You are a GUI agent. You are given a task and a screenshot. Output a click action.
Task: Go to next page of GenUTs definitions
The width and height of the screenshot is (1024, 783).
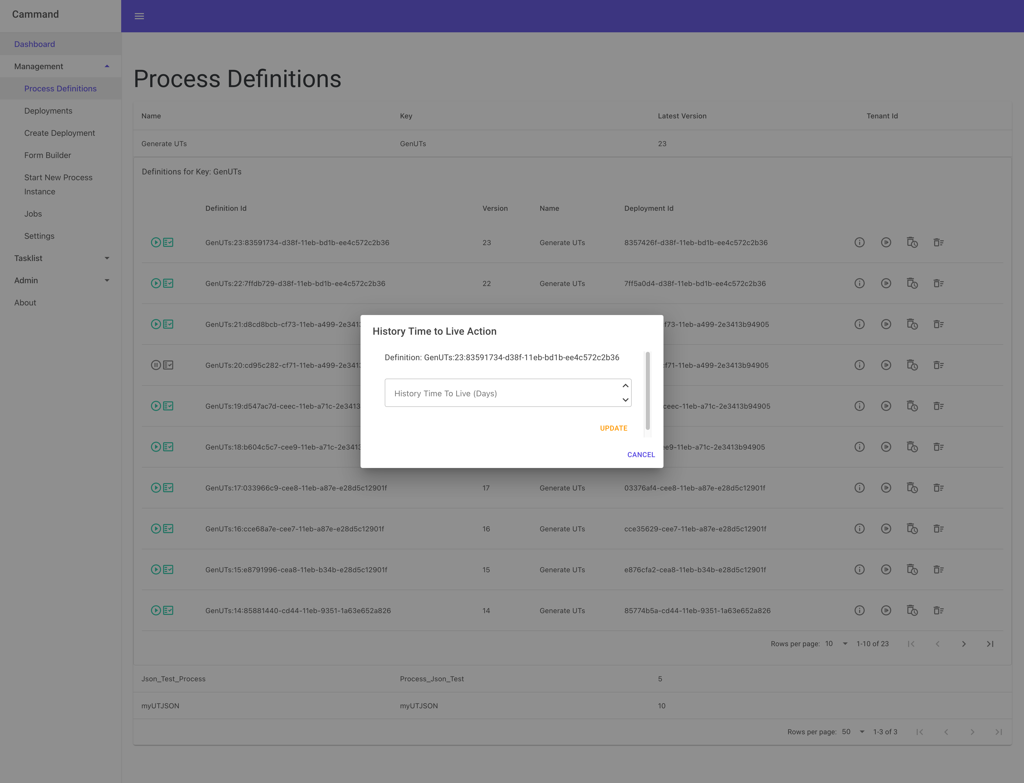tap(964, 644)
